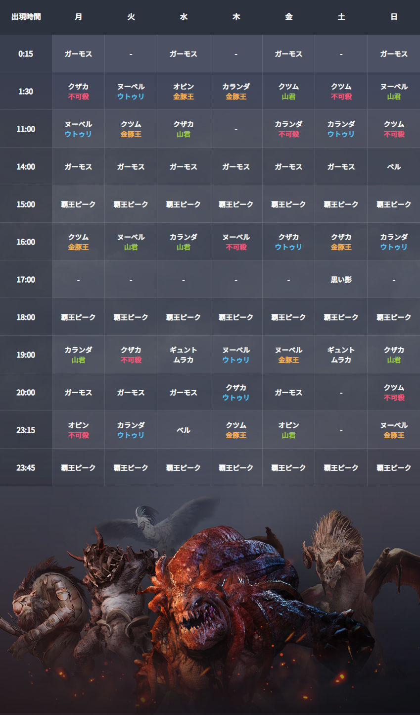Image resolution: width=420 pixels, height=715 pixels.
Task: Click the large red toothed monster image
Action: [223, 604]
